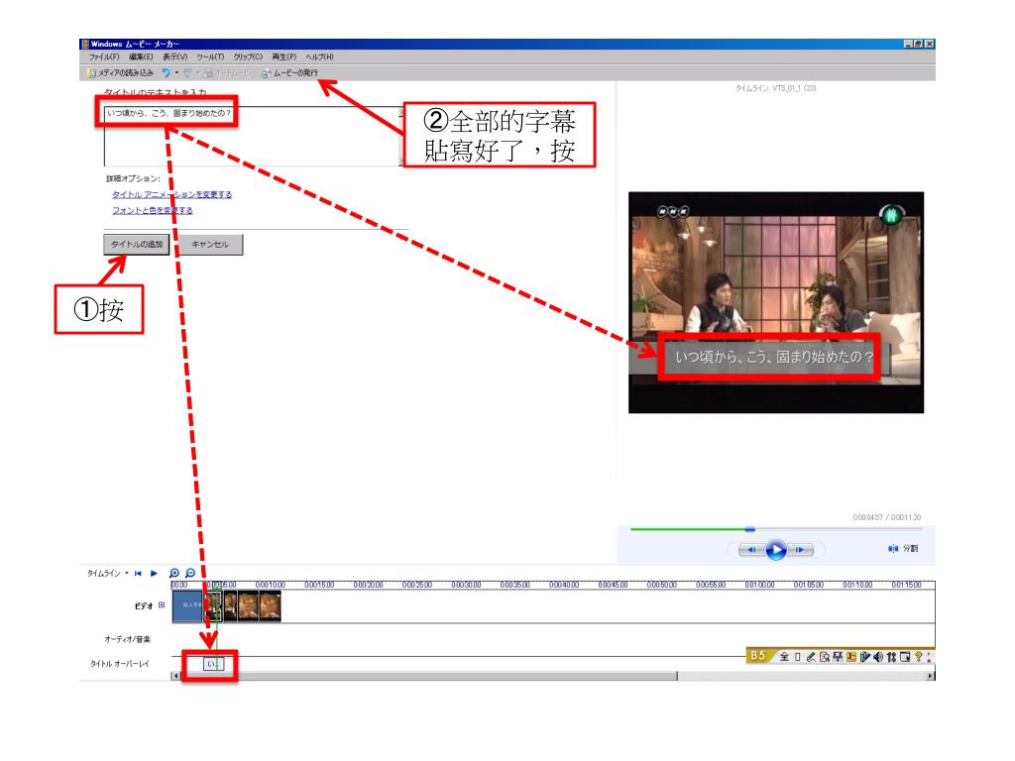Open the ファイル(F) menu
The image size is (1015, 761).
coord(103,56)
